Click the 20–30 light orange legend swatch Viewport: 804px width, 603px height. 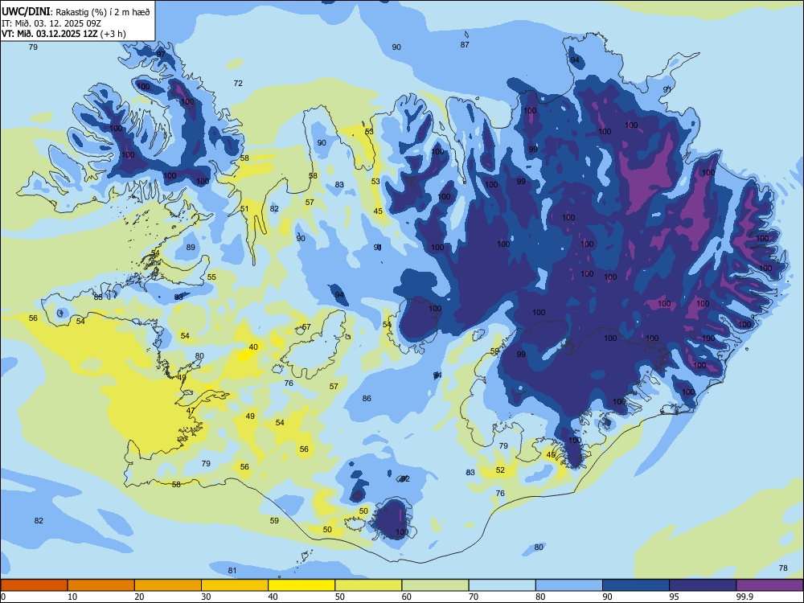168,585
